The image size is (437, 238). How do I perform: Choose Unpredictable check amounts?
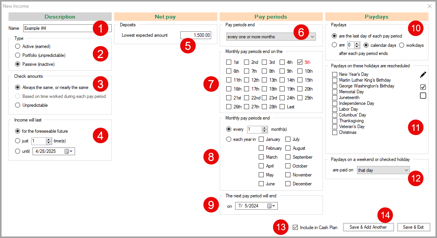click(17, 105)
